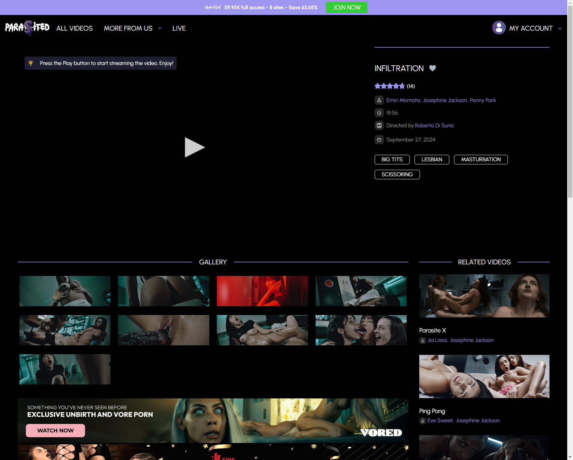Open the LIVE menu item
Viewport: 573px width, 460px height.
coord(179,28)
